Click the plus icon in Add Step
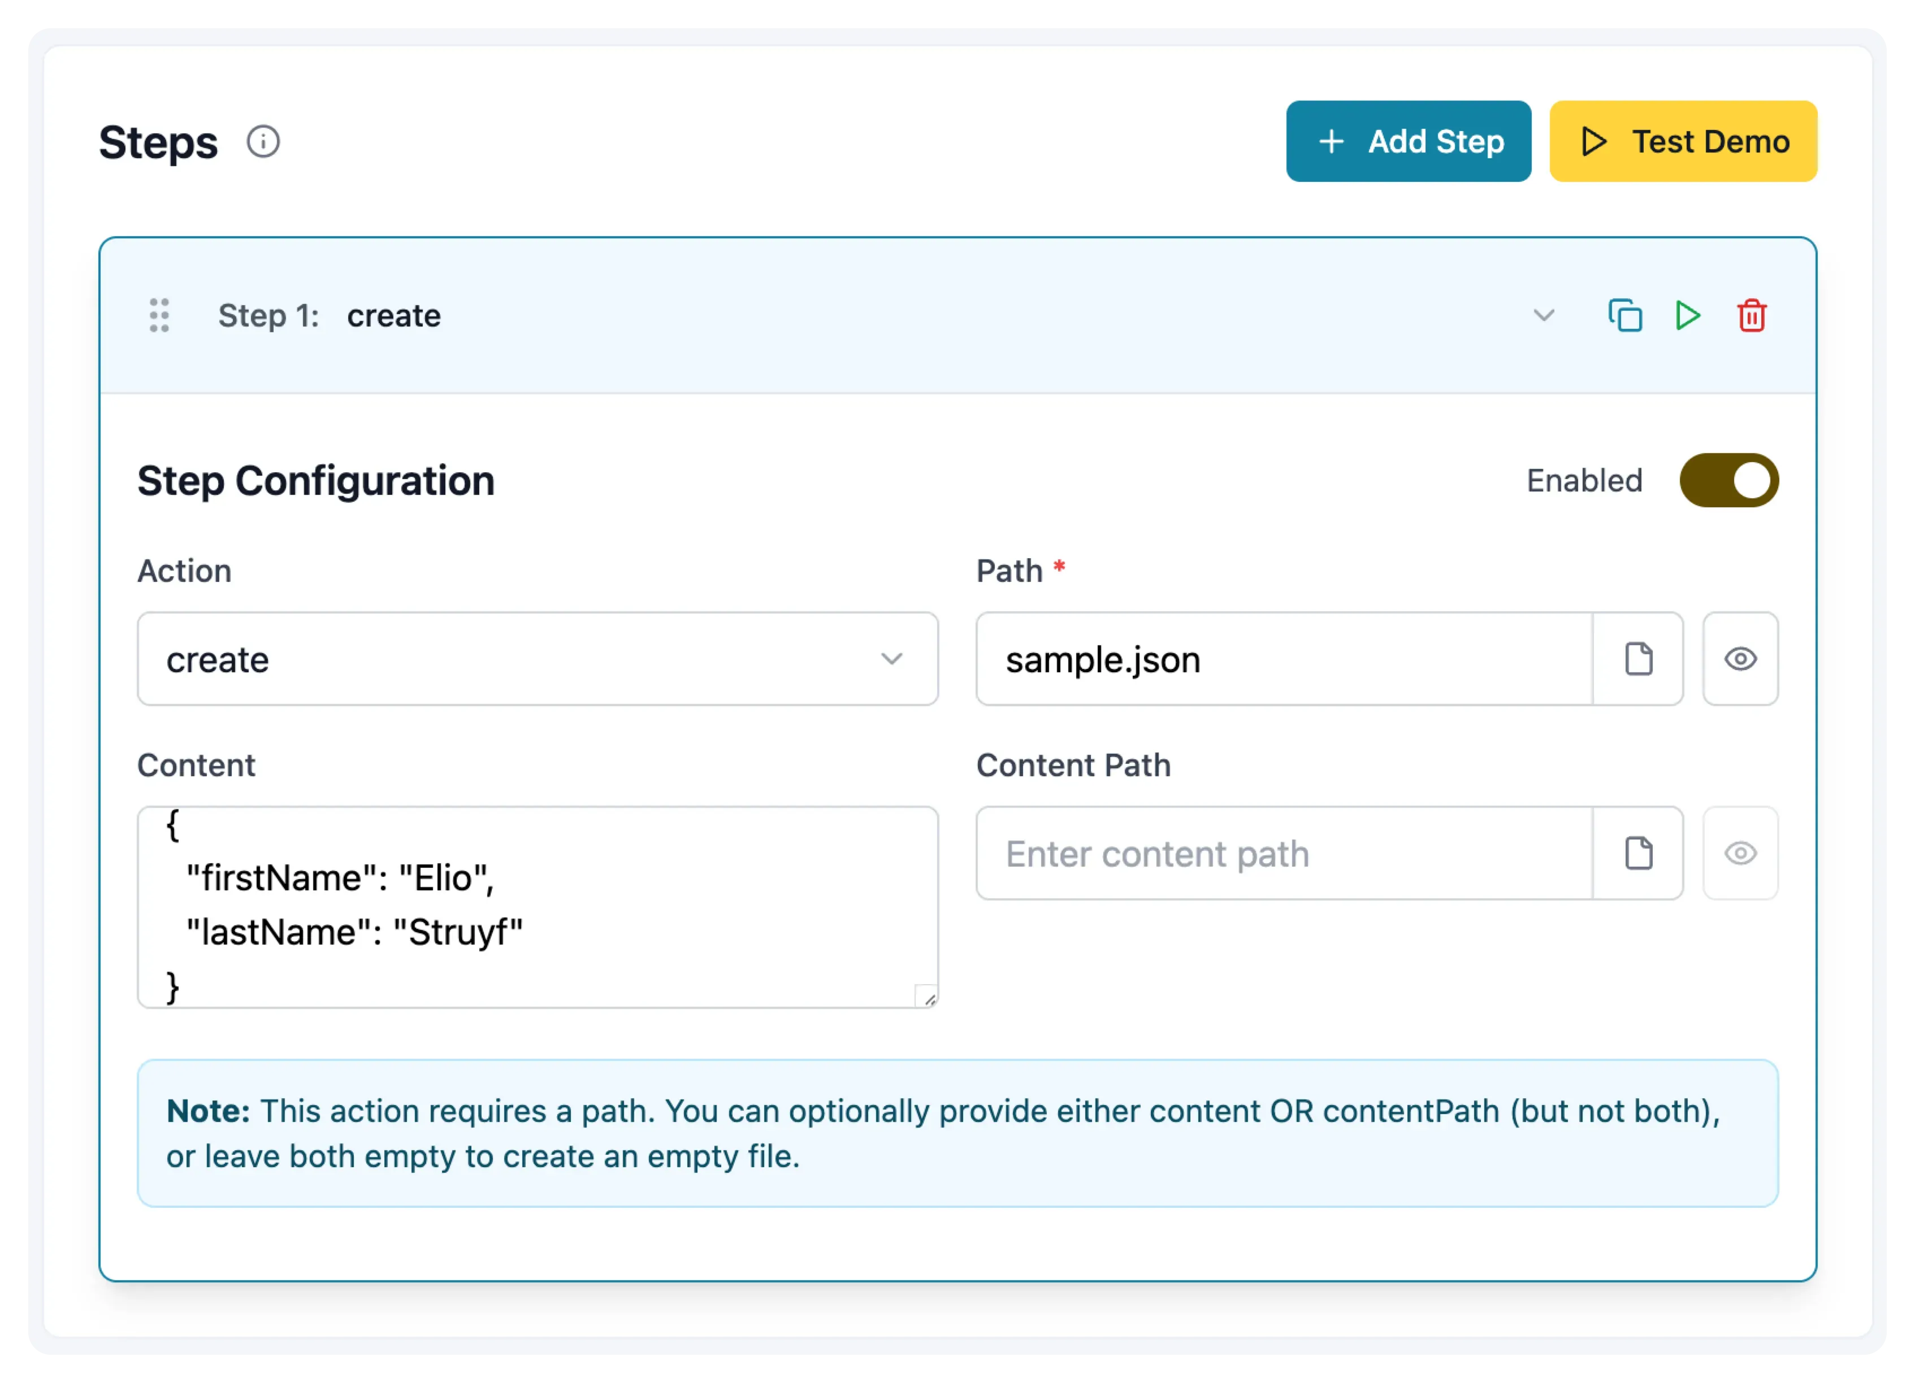 1332,142
